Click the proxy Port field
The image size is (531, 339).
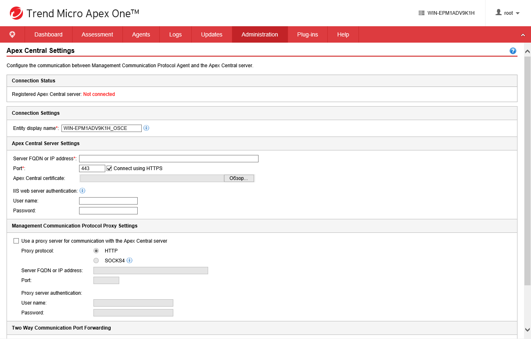(x=106, y=280)
